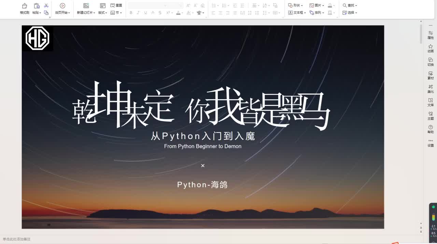Viewport: 437px width, 244px height.
Task: Open Settings (设置) in sidebar
Action: coord(431,143)
